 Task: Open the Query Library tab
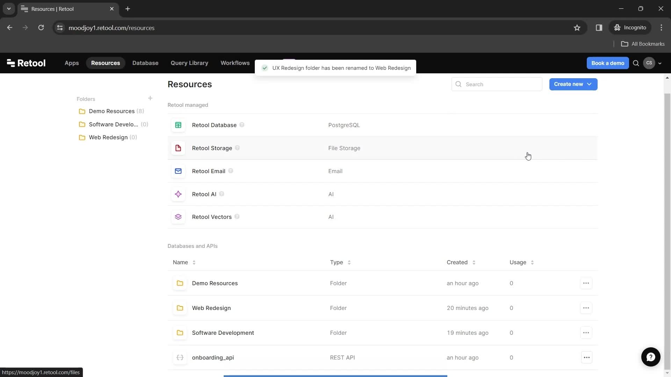(189, 63)
